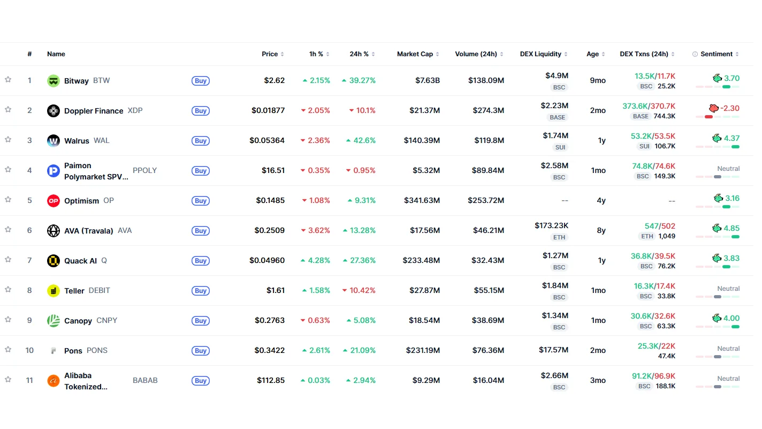Click Buy button for Pons

click(x=201, y=351)
